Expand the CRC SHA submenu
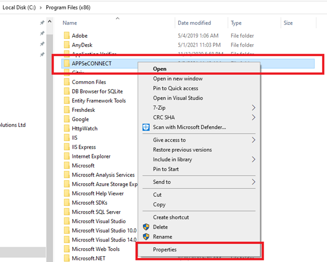Screen dimensions: 327x262 pyautogui.click(x=254, y=118)
